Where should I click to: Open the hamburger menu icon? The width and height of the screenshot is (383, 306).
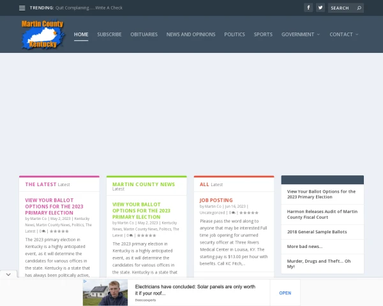22,8
